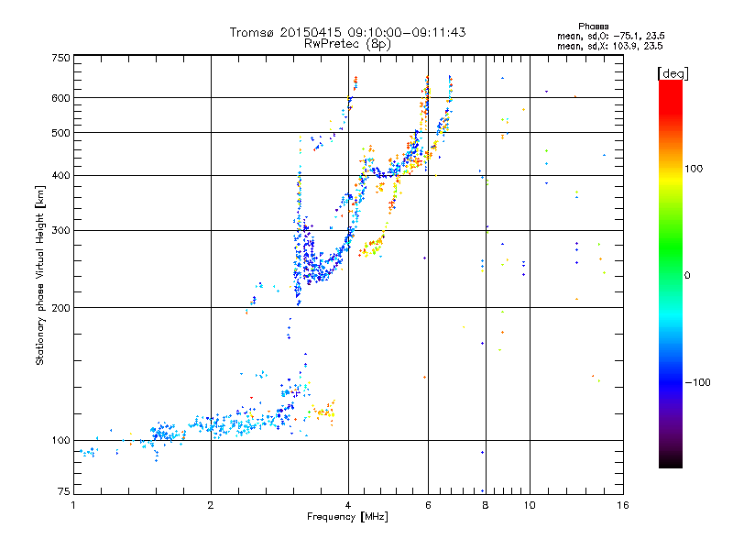733x550 pixels.
Task: Click the 'Phases' header label
Action: pyautogui.click(x=593, y=27)
